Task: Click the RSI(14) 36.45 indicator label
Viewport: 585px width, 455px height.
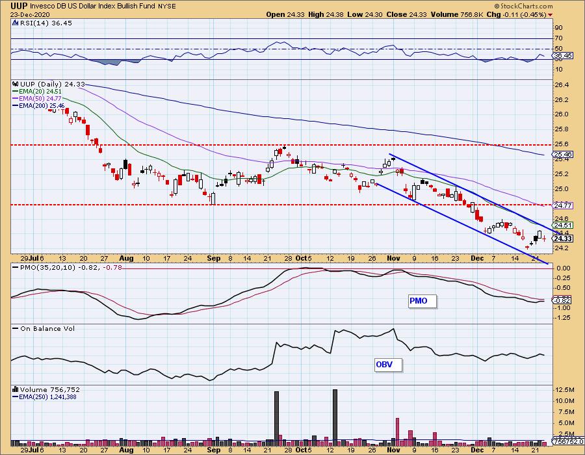Action: click(x=46, y=23)
